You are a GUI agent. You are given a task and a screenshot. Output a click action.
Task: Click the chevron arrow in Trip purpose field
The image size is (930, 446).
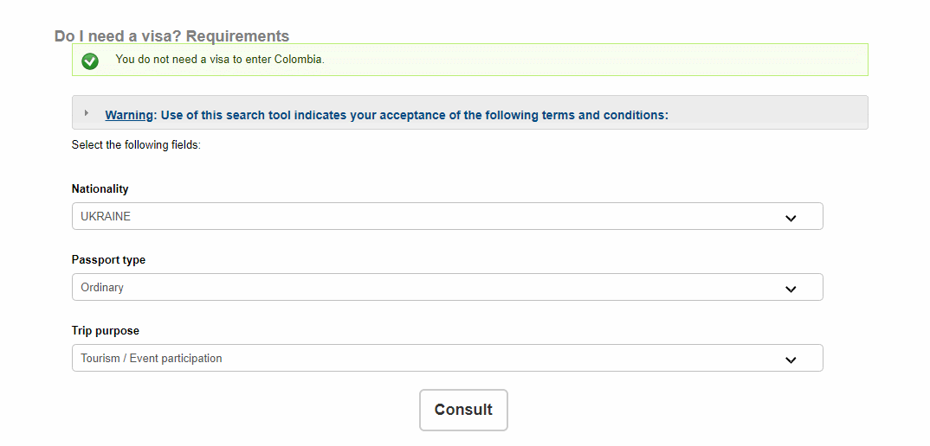(790, 360)
